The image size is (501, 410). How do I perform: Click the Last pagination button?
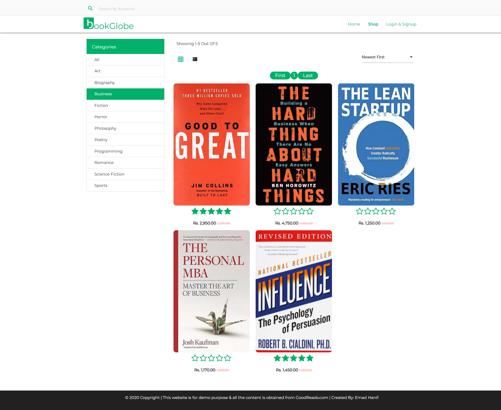307,76
